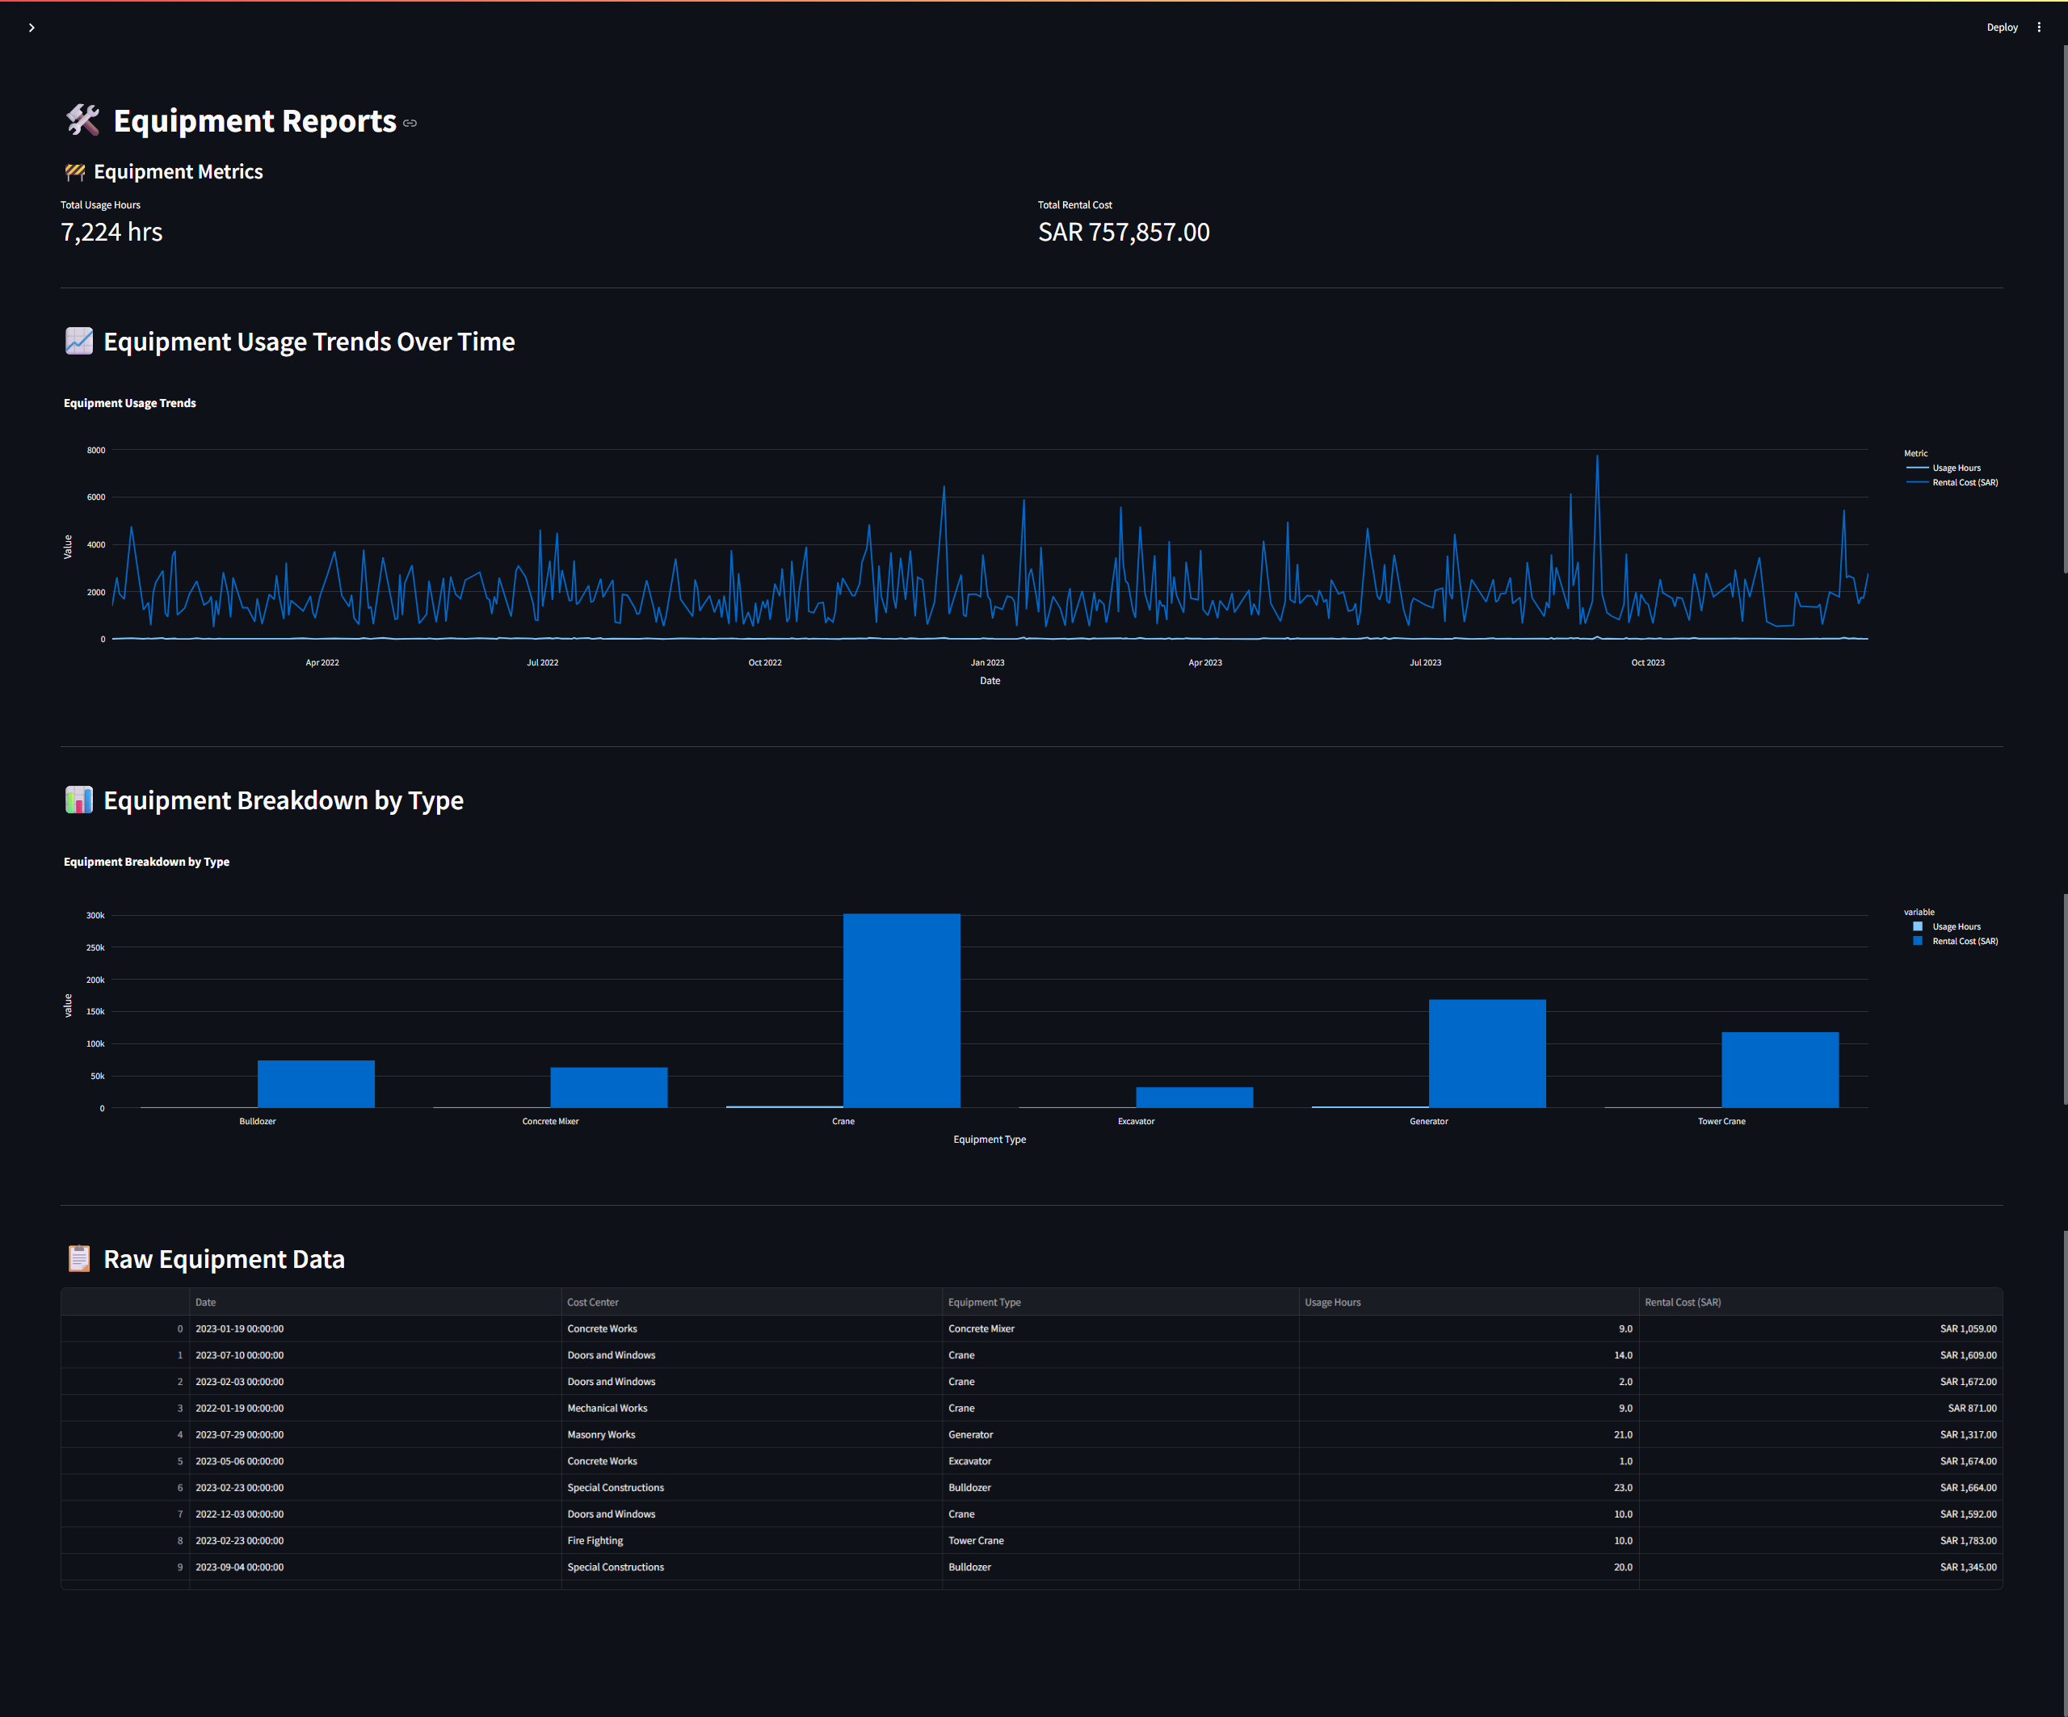2068x1717 pixels.
Task: Click the Total Rental Cost value SAR 757,857.00
Action: tap(1124, 233)
